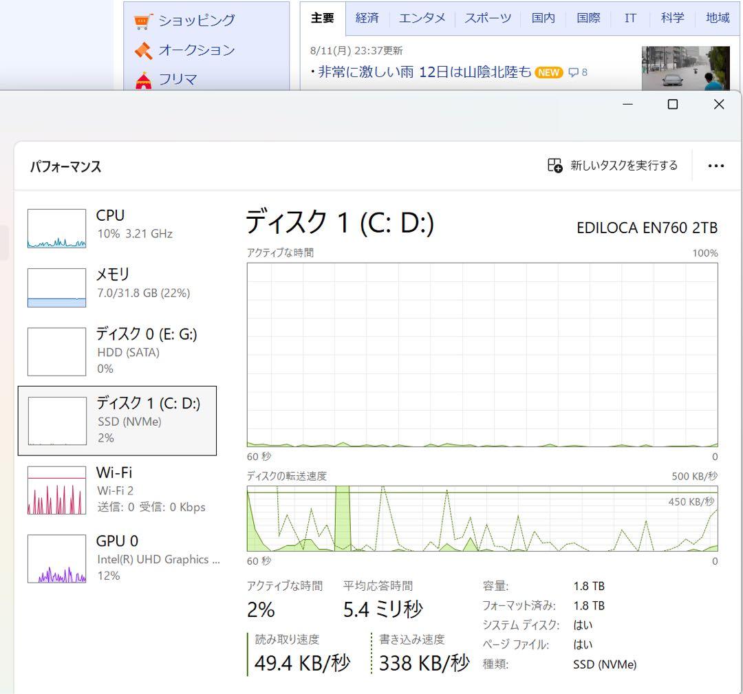View the 8 comments on the headline

(x=579, y=72)
